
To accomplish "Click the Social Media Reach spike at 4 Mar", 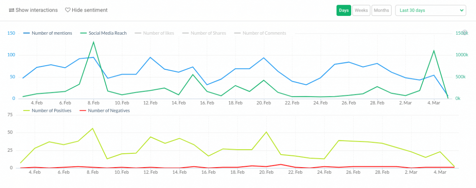I will tap(434, 51).
